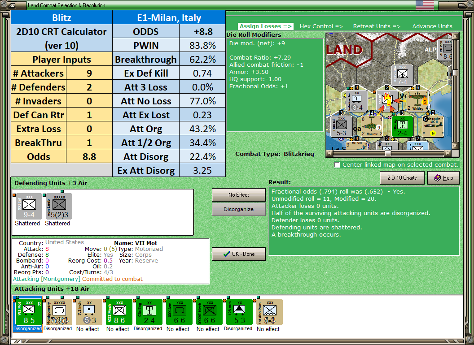
Task: Click 'Combat Ratio: +7.29' modifier line
Action: pyautogui.click(x=260, y=57)
